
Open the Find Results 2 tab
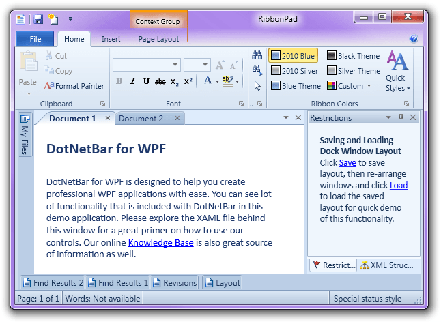[53, 282]
